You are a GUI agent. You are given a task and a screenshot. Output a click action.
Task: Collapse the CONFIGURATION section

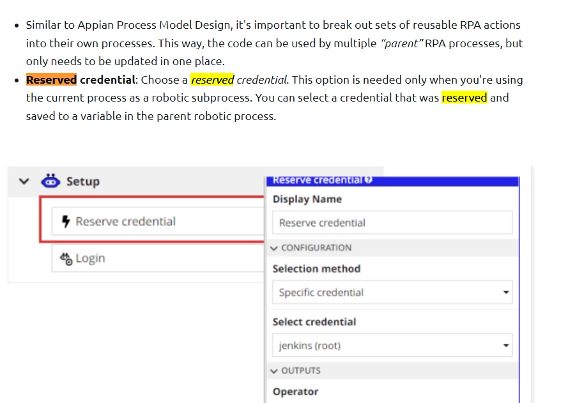274,248
